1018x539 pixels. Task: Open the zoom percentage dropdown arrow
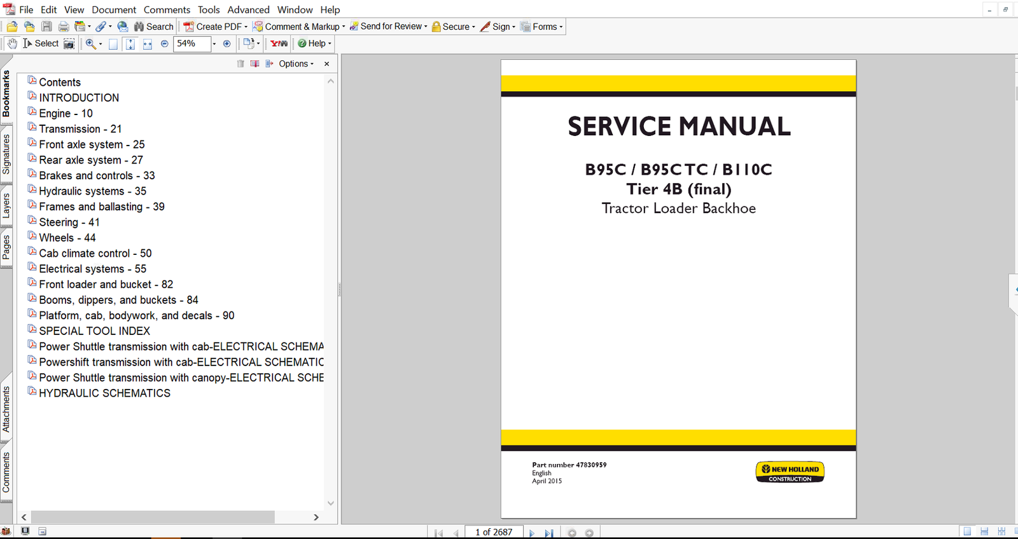[x=214, y=44]
